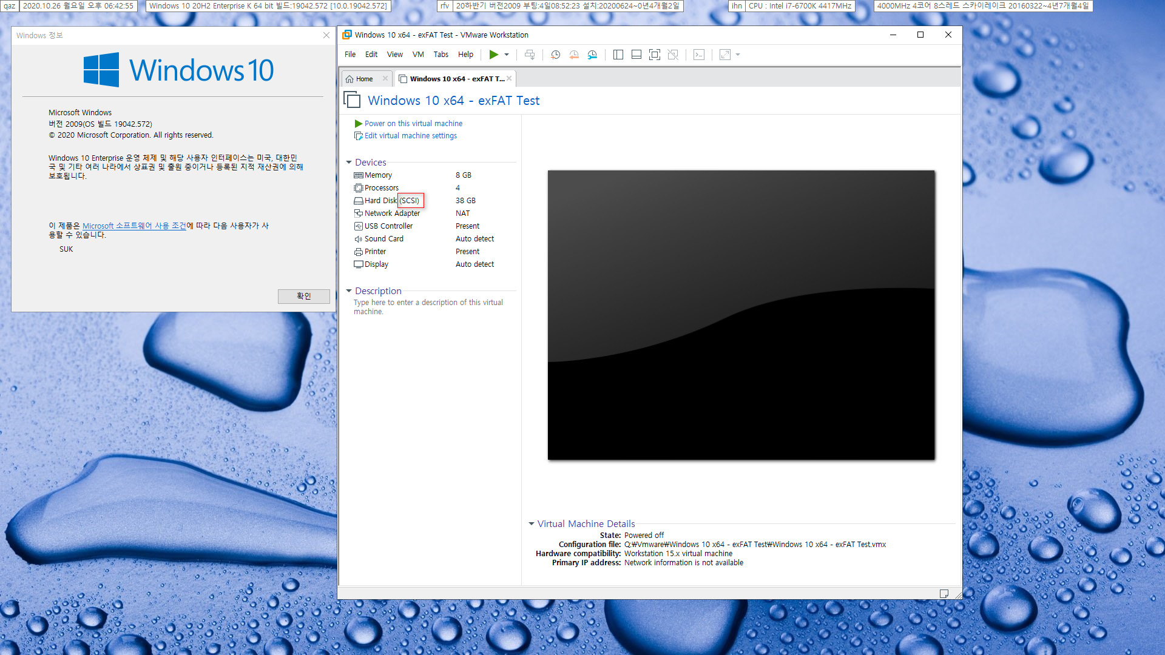Toggle the library sidebar panel icon

point(618,55)
